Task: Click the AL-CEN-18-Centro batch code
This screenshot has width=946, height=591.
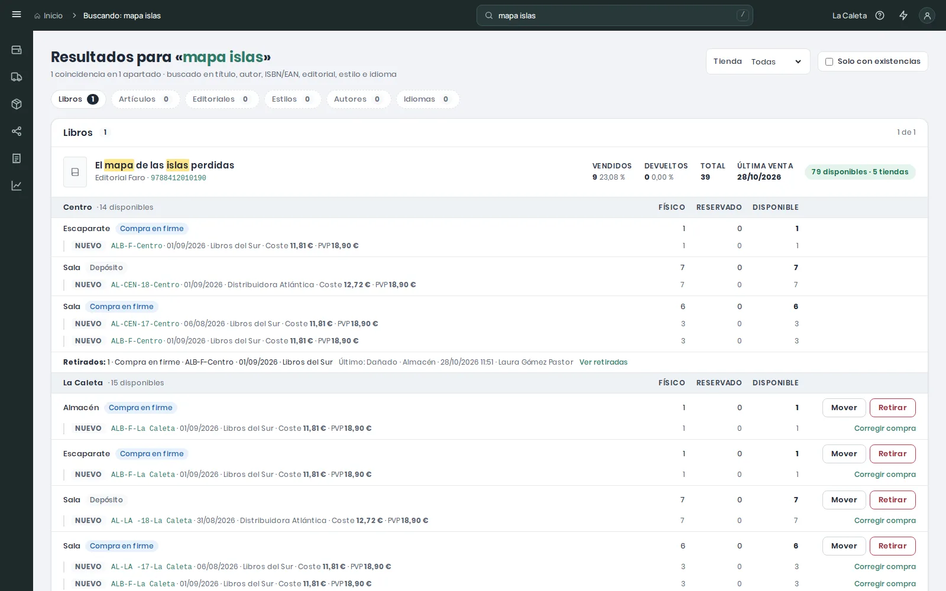Action: point(145,285)
